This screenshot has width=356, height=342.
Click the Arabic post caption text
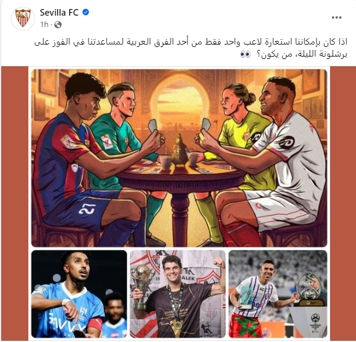(191, 48)
